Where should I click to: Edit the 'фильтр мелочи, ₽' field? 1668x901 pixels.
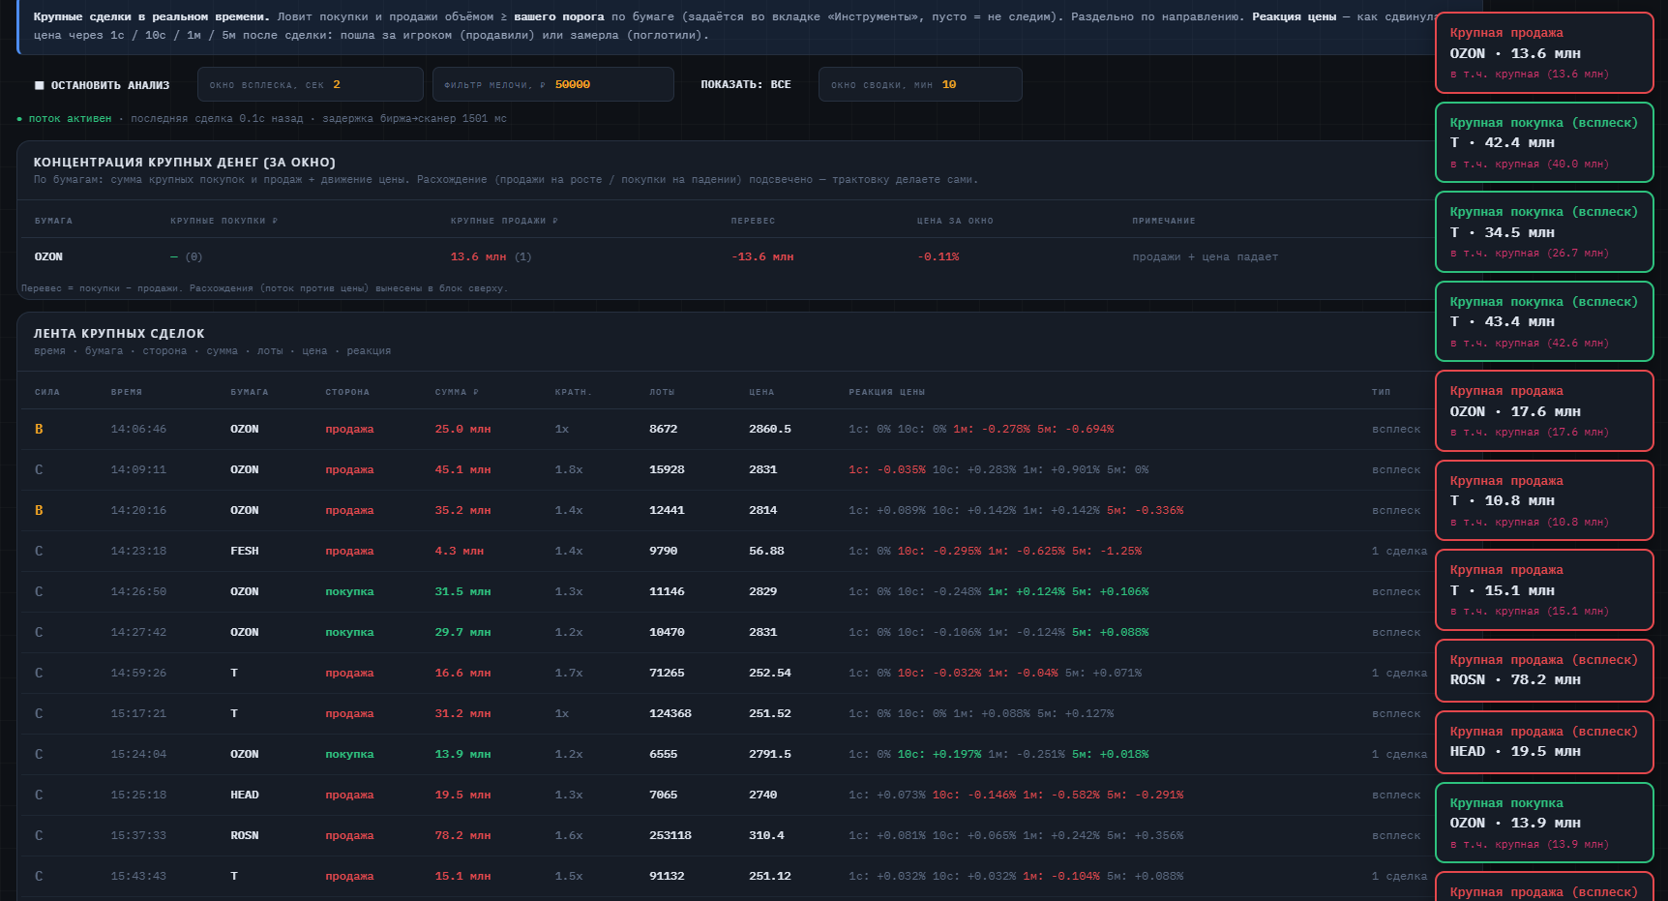tap(553, 84)
